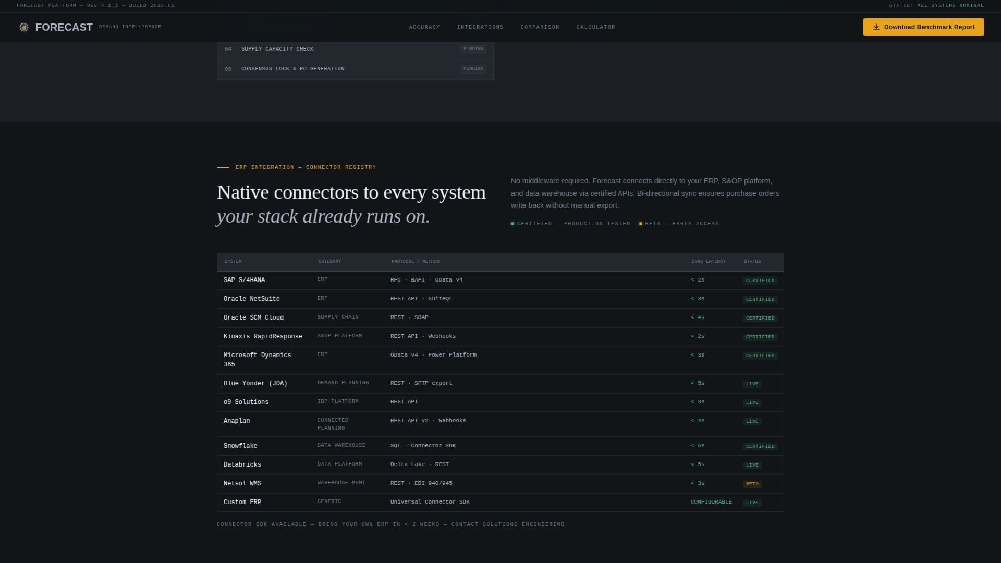Open the Comparison nav item
The width and height of the screenshot is (1001, 563).
540,27
